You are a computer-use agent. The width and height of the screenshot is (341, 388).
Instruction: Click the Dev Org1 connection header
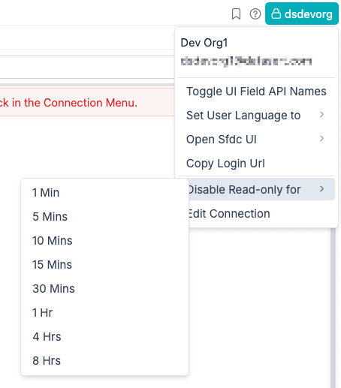[204, 43]
